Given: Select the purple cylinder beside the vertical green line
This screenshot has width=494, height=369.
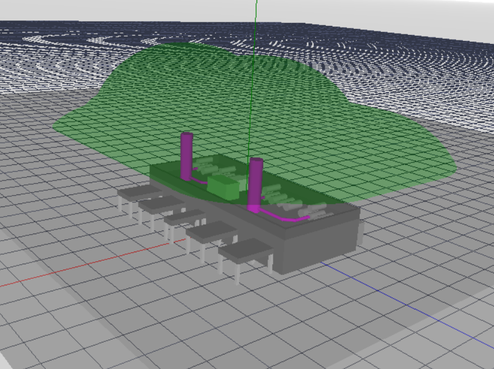Looking at the screenshot, I should point(255,184).
